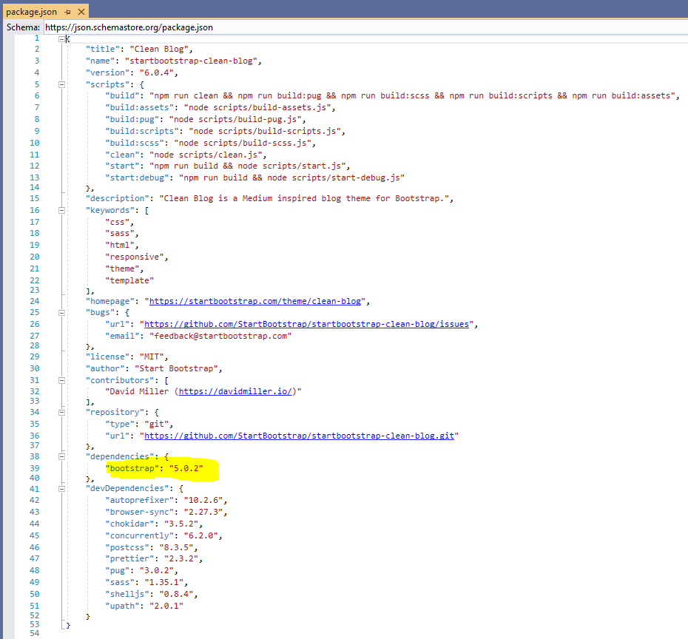
Task: Open the clean-blog.git repository link
Action: pos(299,436)
